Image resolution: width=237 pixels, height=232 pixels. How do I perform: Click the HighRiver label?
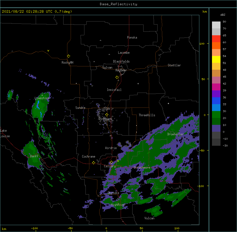(118, 205)
